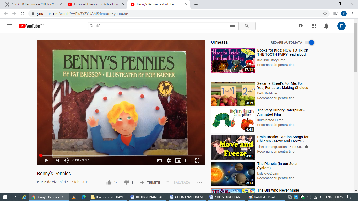The width and height of the screenshot is (358, 201).
Task: Open the YouTube apps grid
Action: [x=314, y=26]
